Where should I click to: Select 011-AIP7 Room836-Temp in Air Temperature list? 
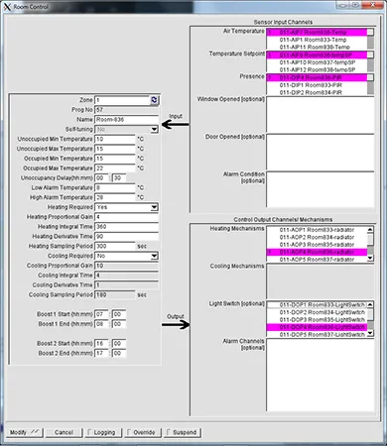click(317, 32)
